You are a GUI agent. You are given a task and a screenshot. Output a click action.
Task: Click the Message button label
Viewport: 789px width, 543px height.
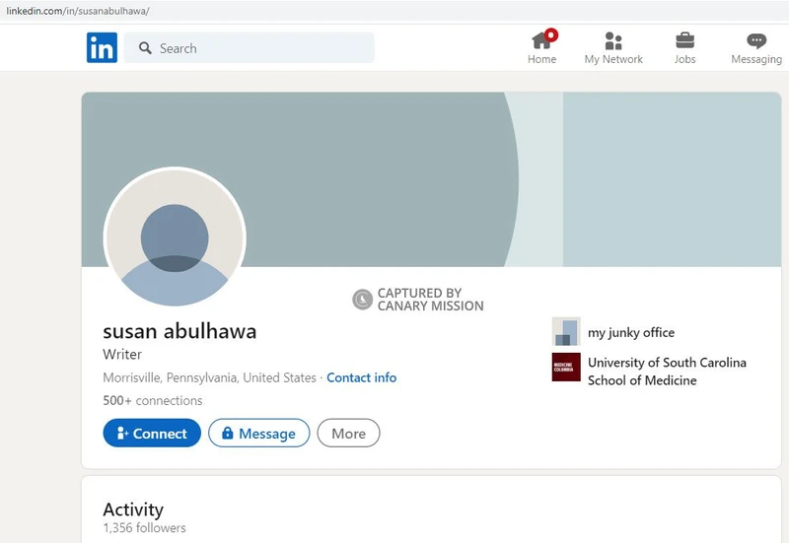267,434
